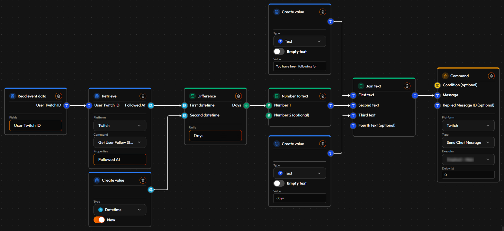Image resolution: width=504 pixels, height=231 pixels.
Task: Select the Command node title
Action: (459, 76)
